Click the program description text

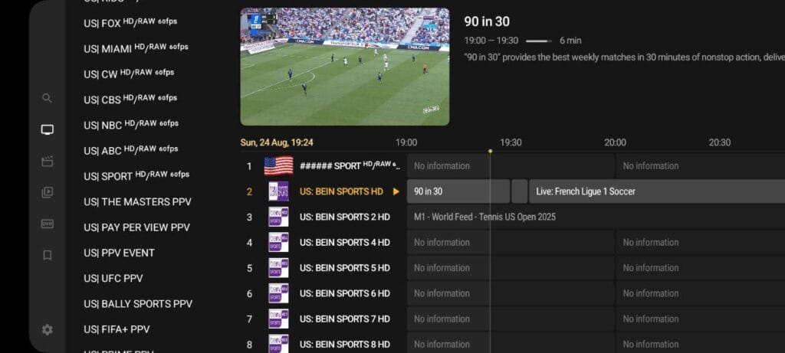624,57
